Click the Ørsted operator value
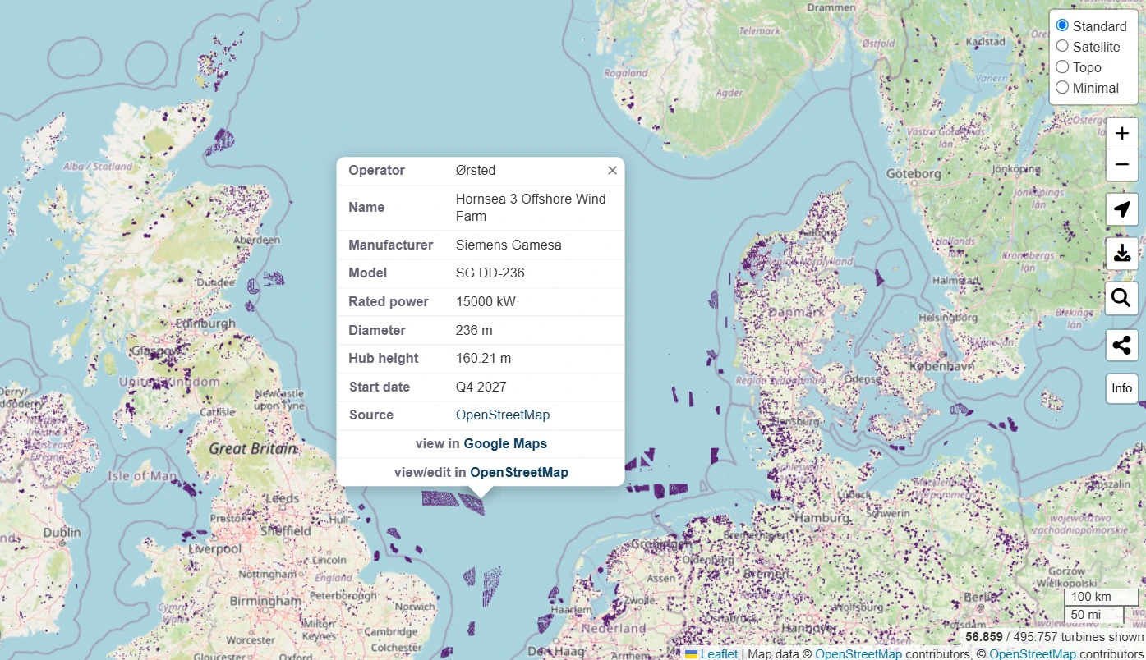The width and height of the screenshot is (1146, 660). tap(476, 171)
